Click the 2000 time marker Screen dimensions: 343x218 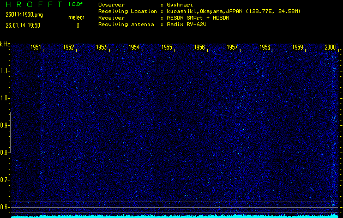pos(330,47)
